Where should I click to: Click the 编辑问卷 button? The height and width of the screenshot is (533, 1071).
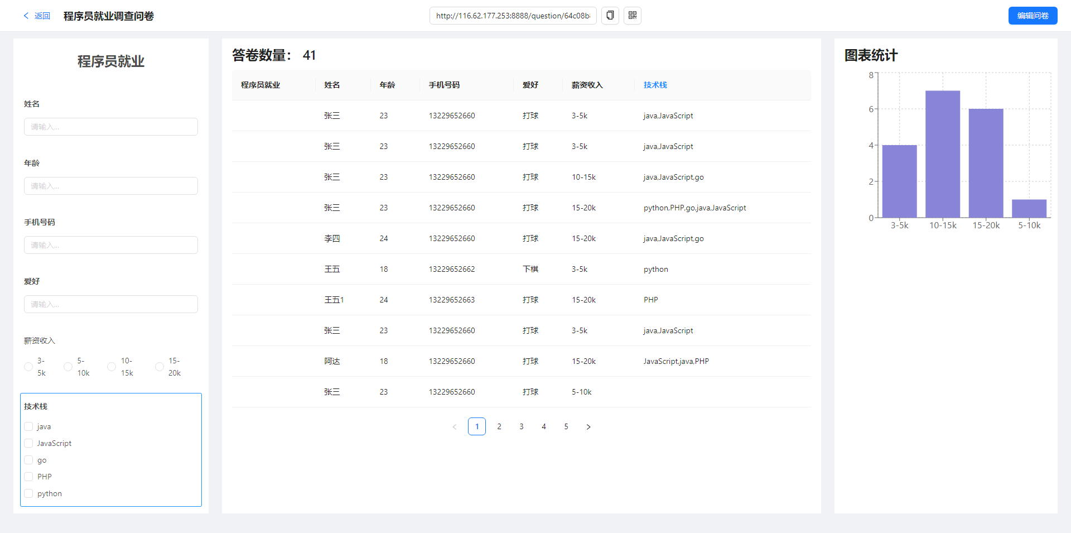(x=1033, y=16)
